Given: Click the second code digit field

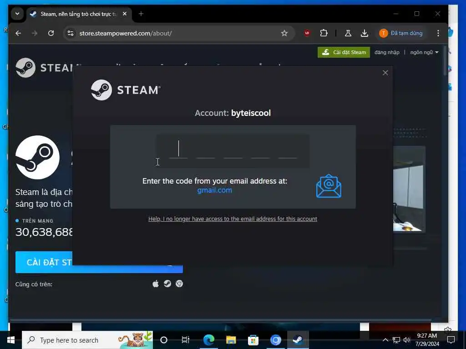Looking at the screenshot, I should [x=206, y=150].
